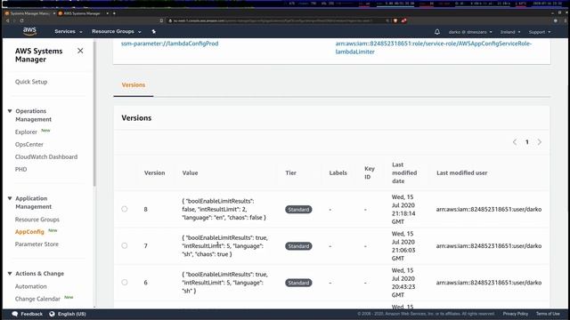570x320 pixels.
Task: Click the Feedback speech bubble icon
Action: tap(15, 314)
